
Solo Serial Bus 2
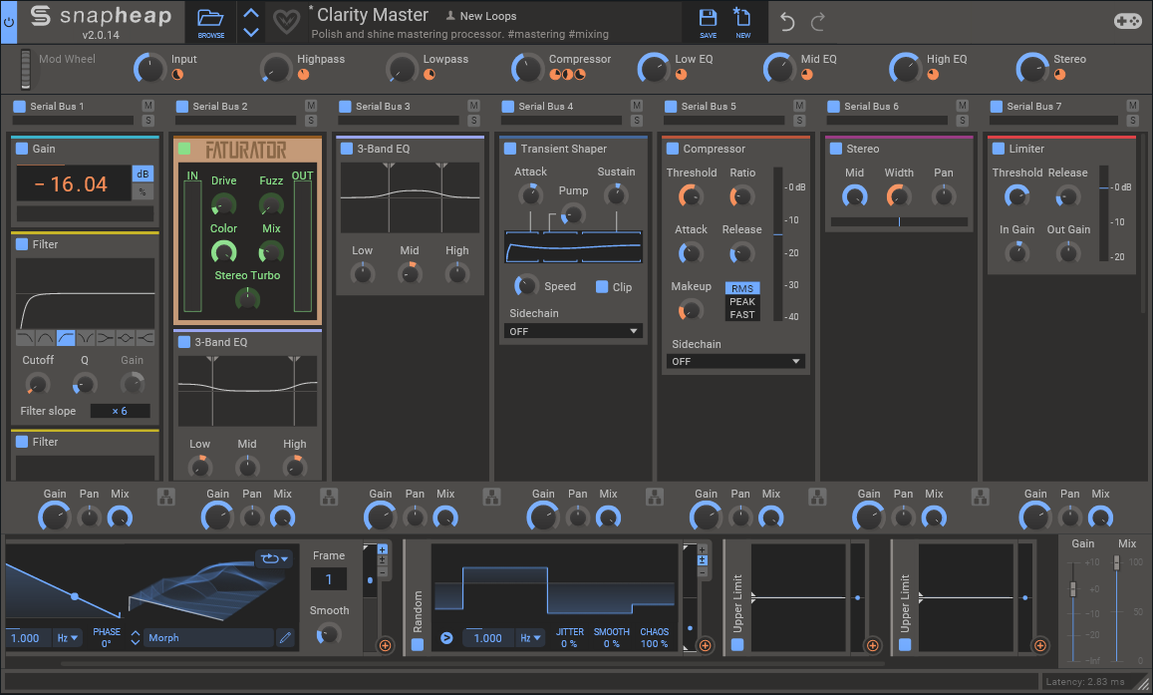click(x=311, y=121)
